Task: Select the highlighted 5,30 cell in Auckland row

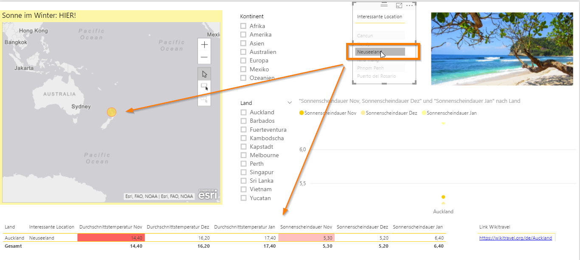Action: 307,238
